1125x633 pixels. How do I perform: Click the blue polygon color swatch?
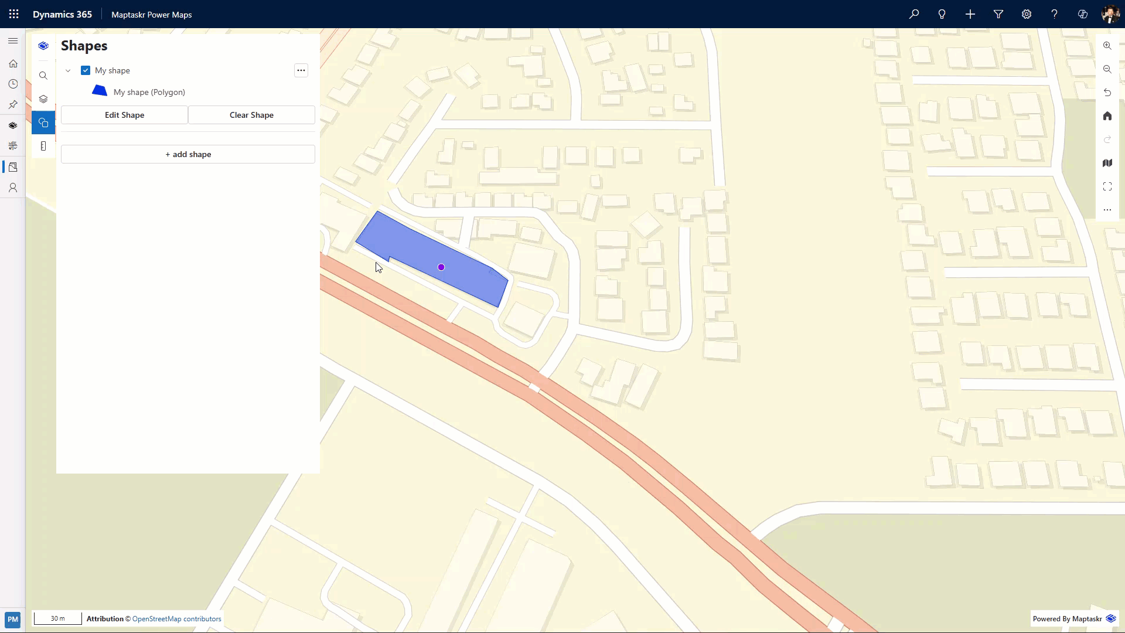click(100, 91)
